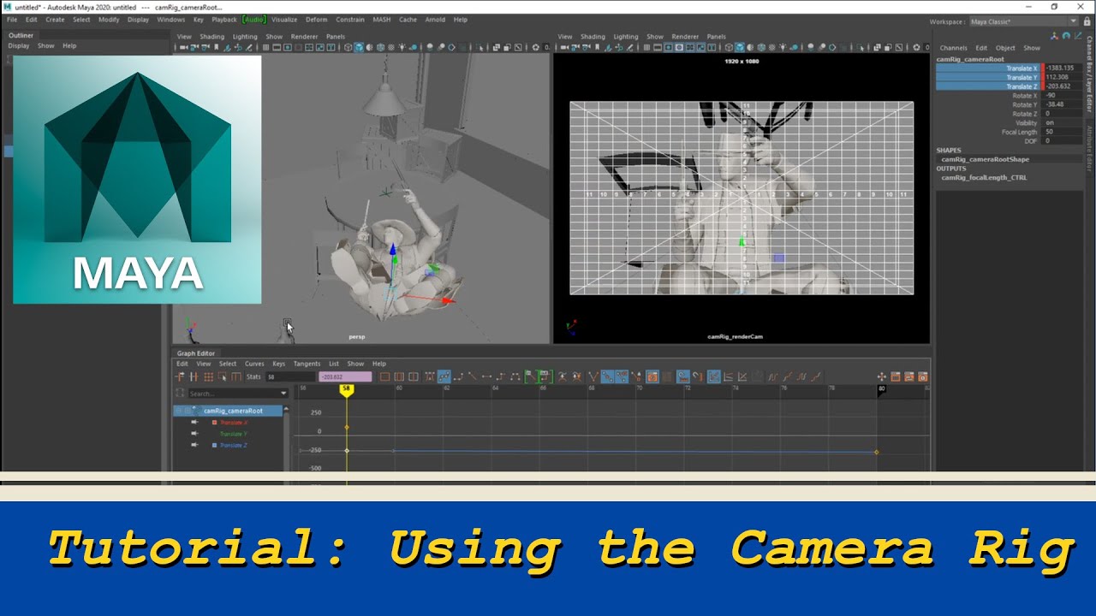Open the Playback menu
The width and height of the screenshot is (1096, 616).
[x=224, y=20]
